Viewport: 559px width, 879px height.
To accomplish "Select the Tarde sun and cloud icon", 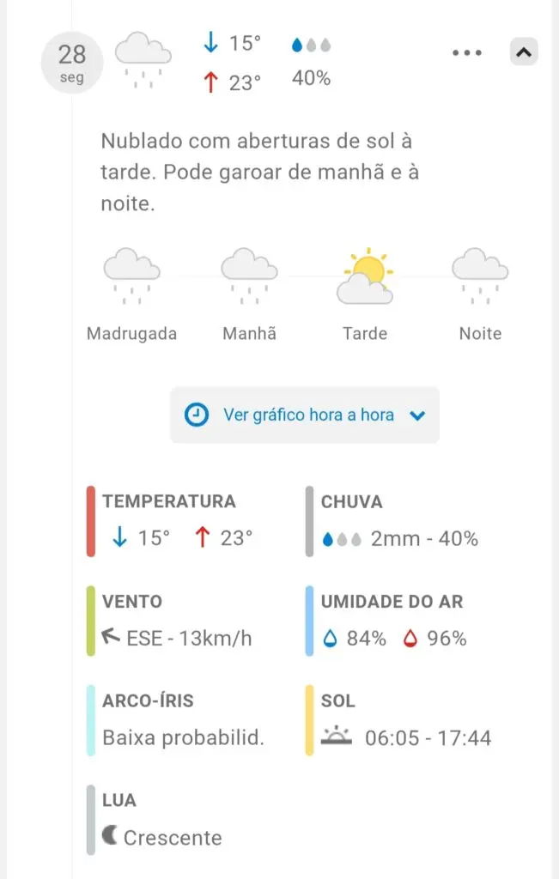I will [365, 276].
